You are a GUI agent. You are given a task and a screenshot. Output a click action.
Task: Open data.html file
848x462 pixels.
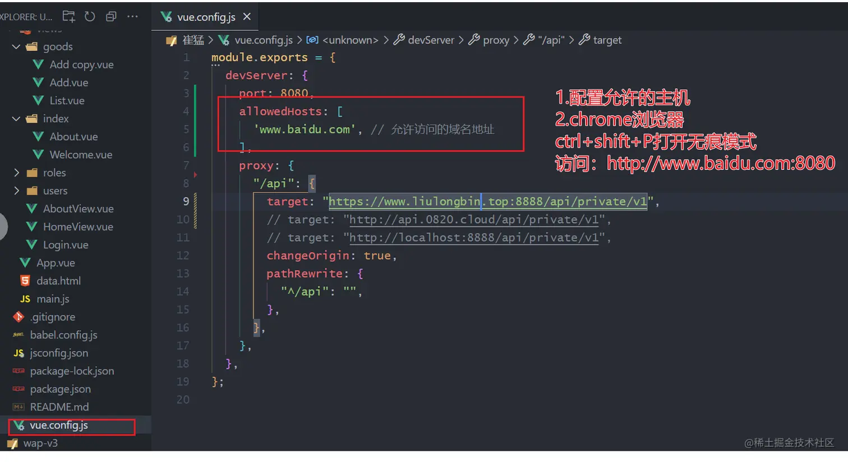coord(58,281)
